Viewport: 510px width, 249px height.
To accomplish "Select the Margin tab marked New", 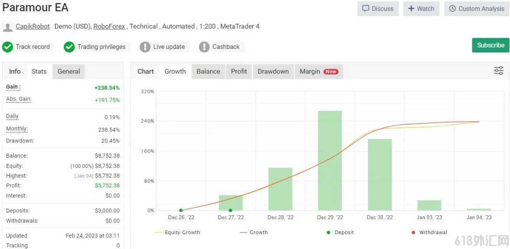I will 319,71.
